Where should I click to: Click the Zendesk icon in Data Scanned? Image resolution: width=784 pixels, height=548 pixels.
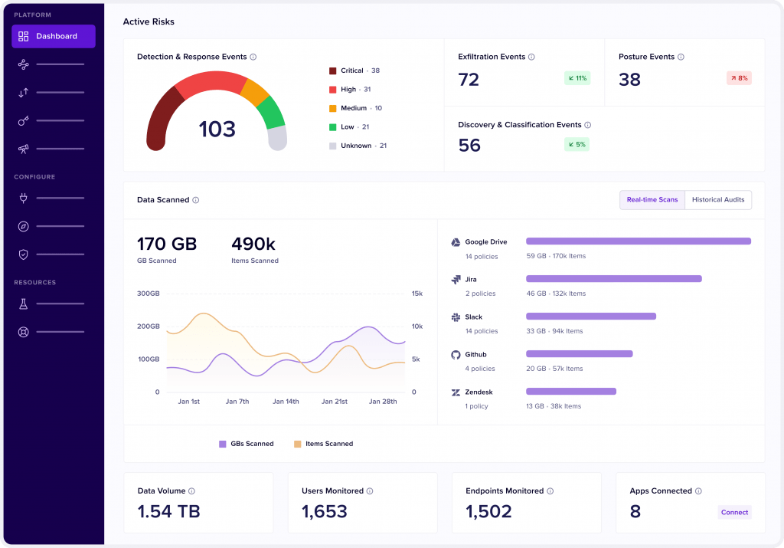pos(457,392)
